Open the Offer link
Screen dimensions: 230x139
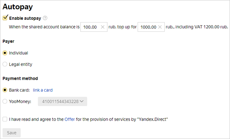[x=70, y=120]
